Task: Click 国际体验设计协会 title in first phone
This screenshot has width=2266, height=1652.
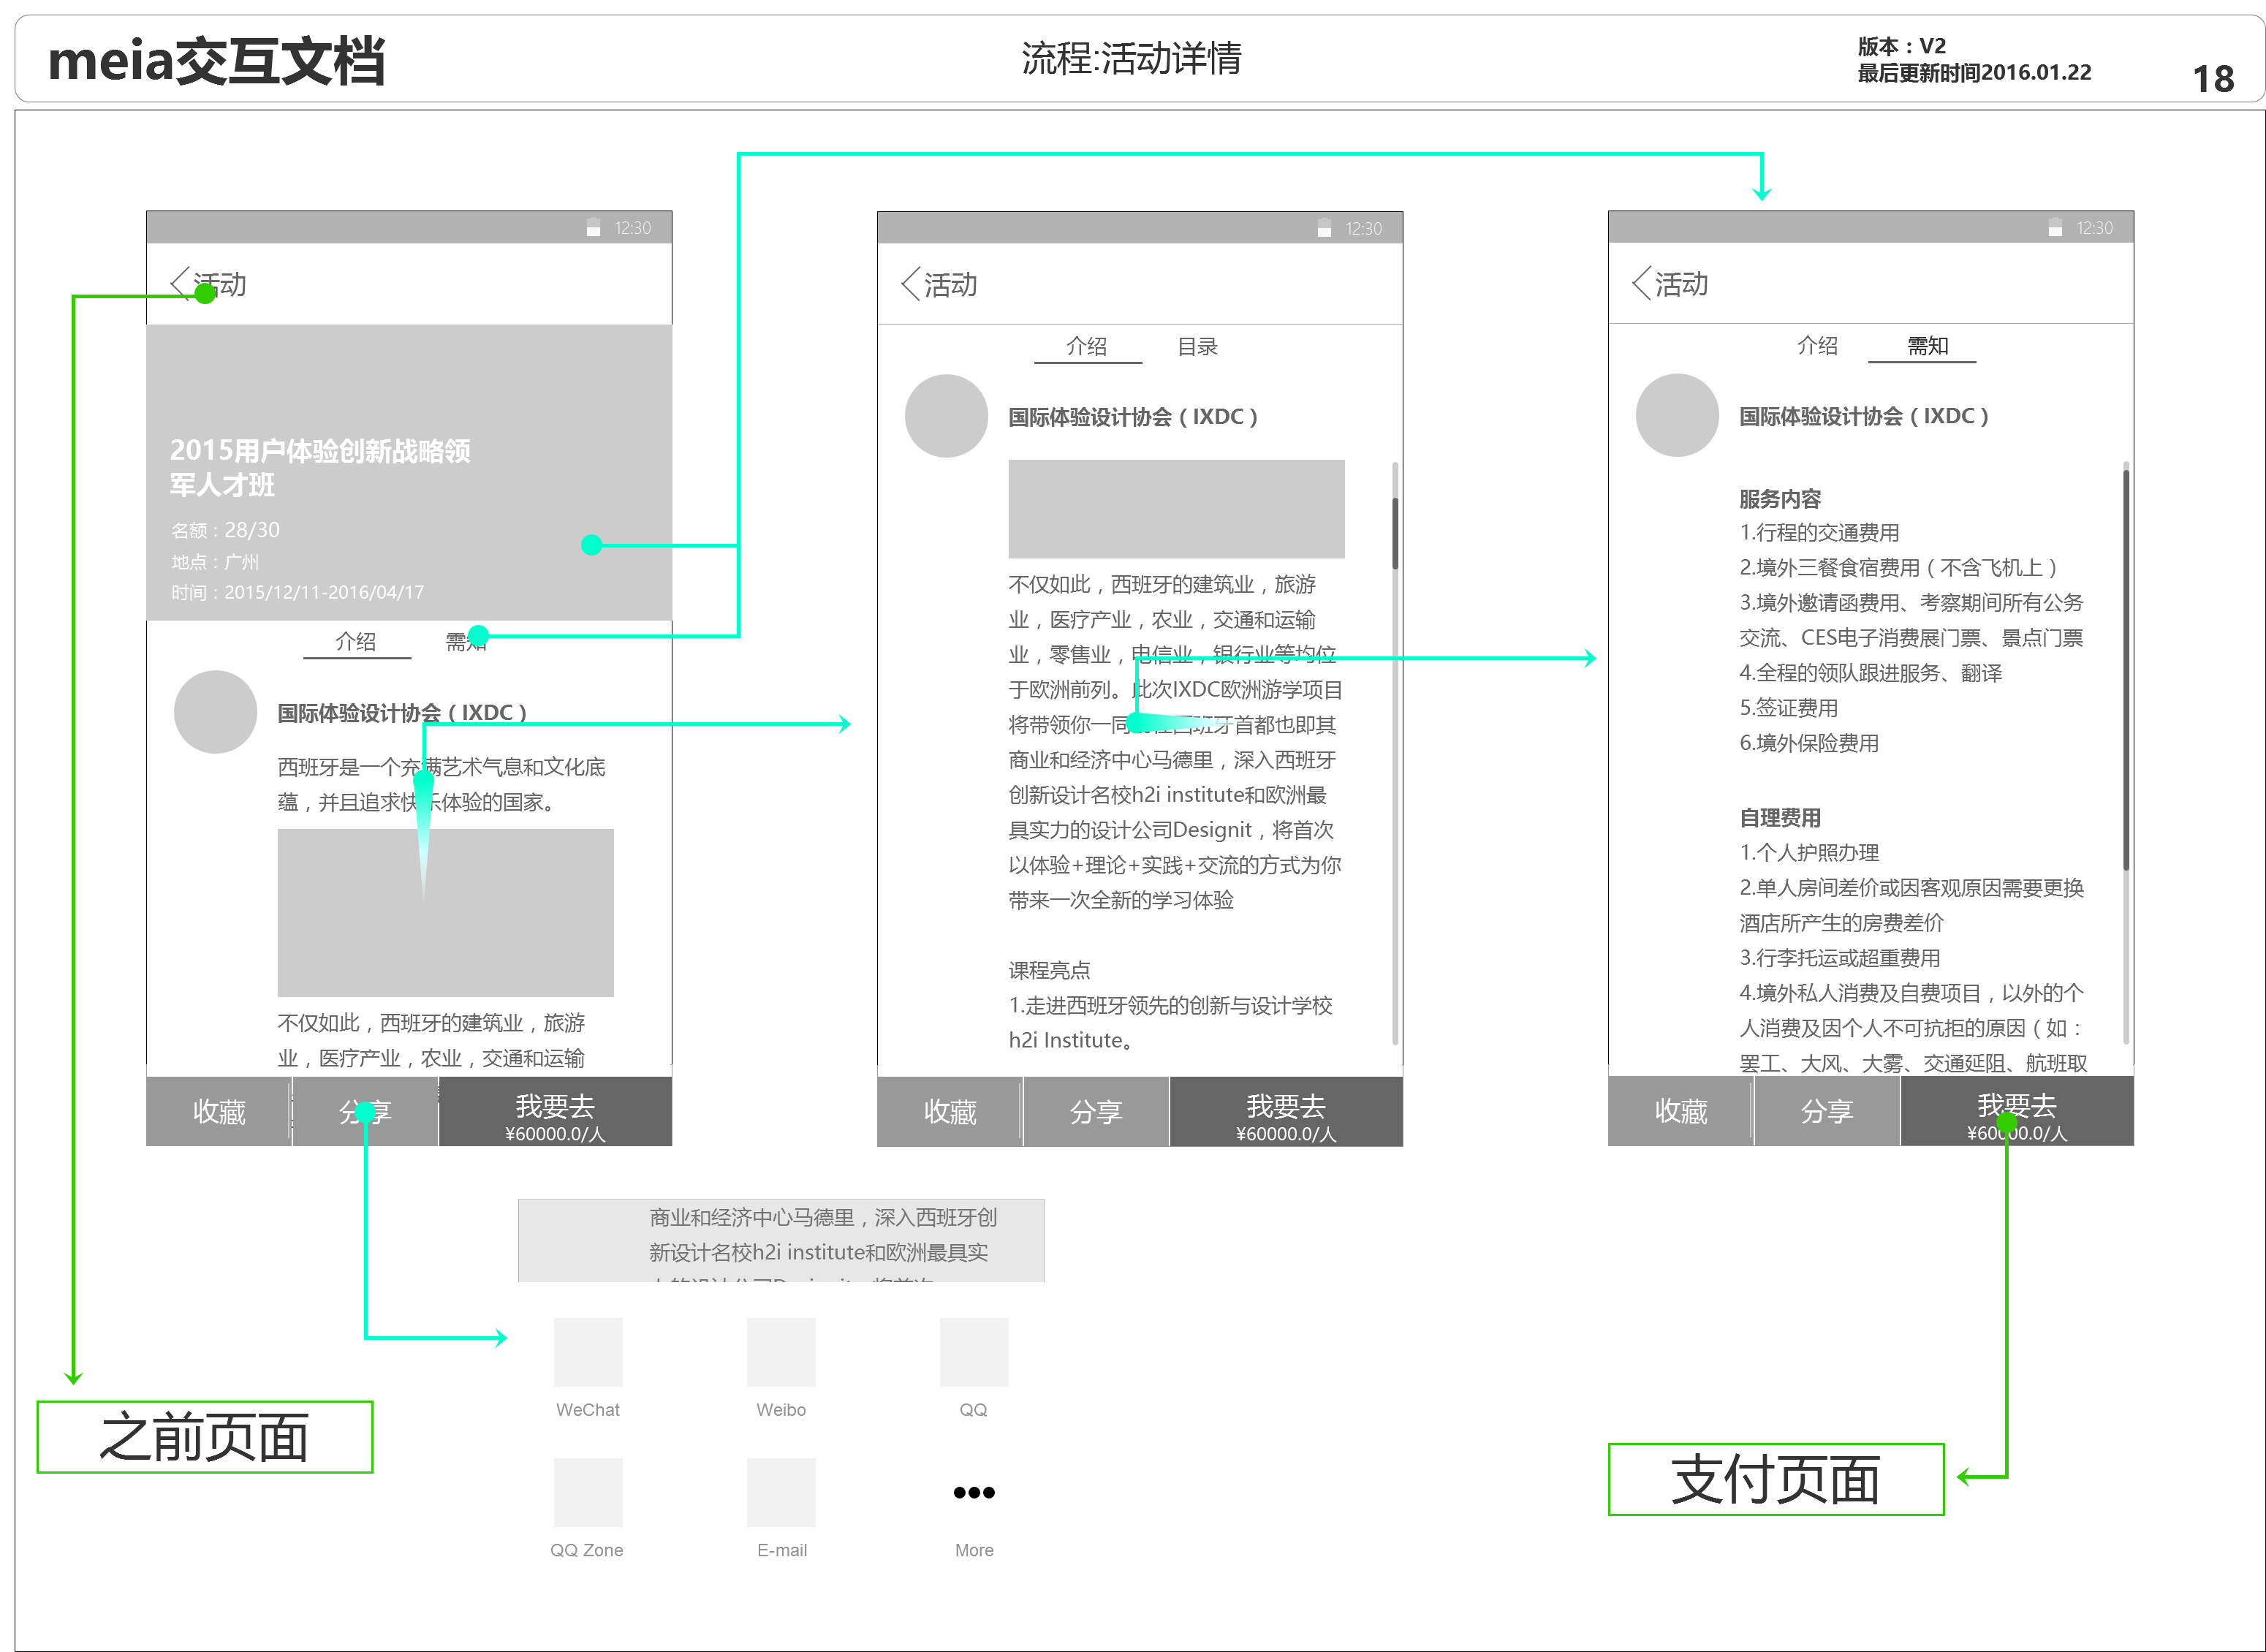Action: pos(402,712)
